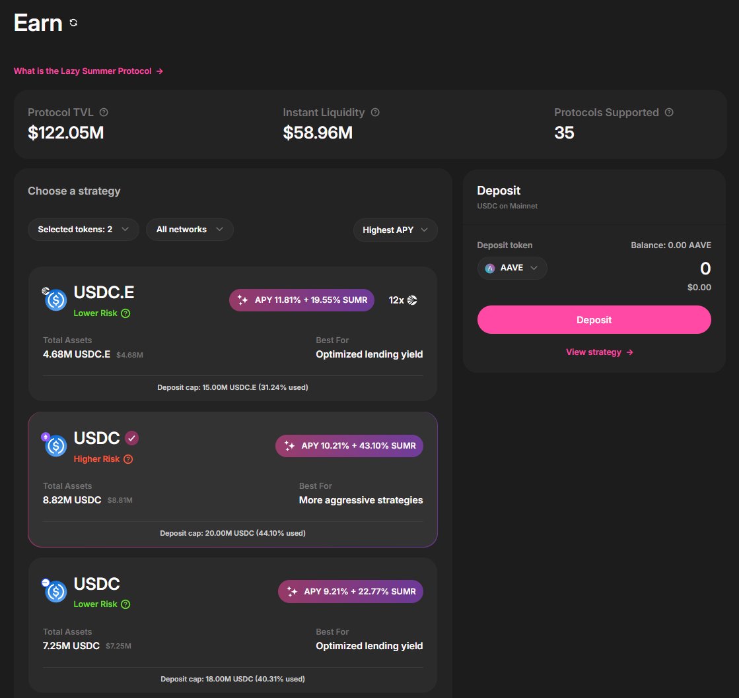The width and height of the screenshot is (739, 698).
Task: Click Deposit cap: 18.00M USDC (40.31% used)
Action: 233,679
